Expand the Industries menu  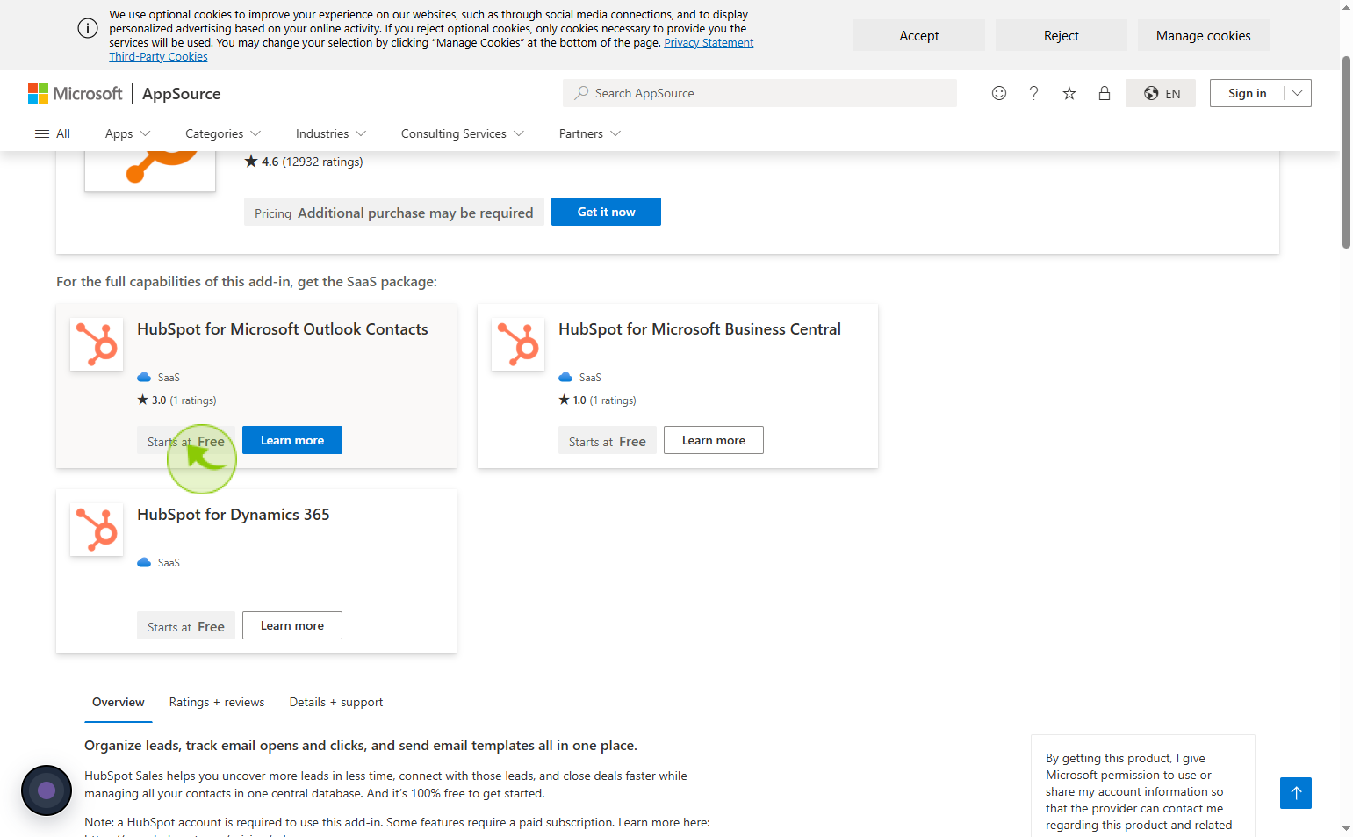point(331,133)
